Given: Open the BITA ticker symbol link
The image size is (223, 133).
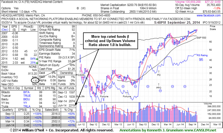Looking at the screenshot, I should [x=26, y=92].
